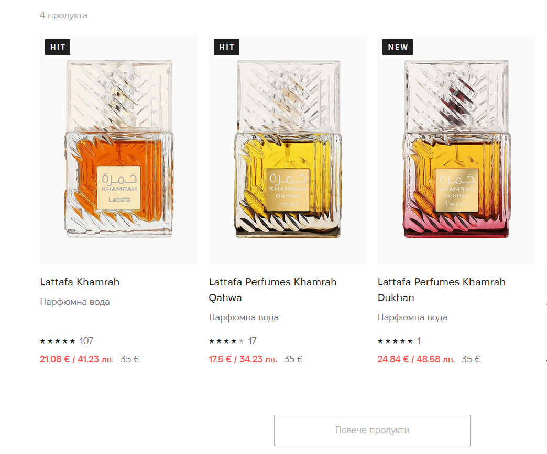
Task: Open the Khamrah Qahwa bottle image
Action: click(288, 149)
